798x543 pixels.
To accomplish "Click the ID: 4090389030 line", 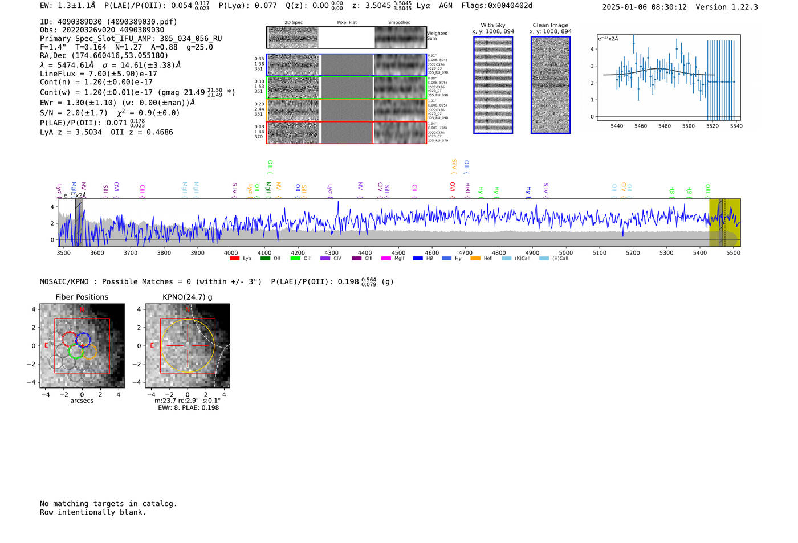I will (108, 22).
